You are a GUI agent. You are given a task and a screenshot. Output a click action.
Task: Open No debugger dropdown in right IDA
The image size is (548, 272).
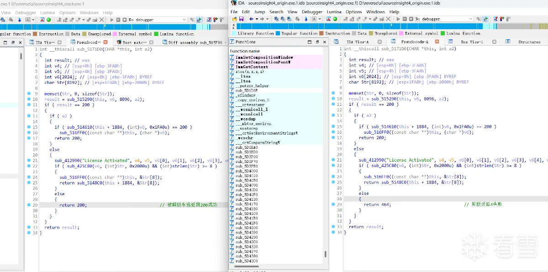(444, 19)
